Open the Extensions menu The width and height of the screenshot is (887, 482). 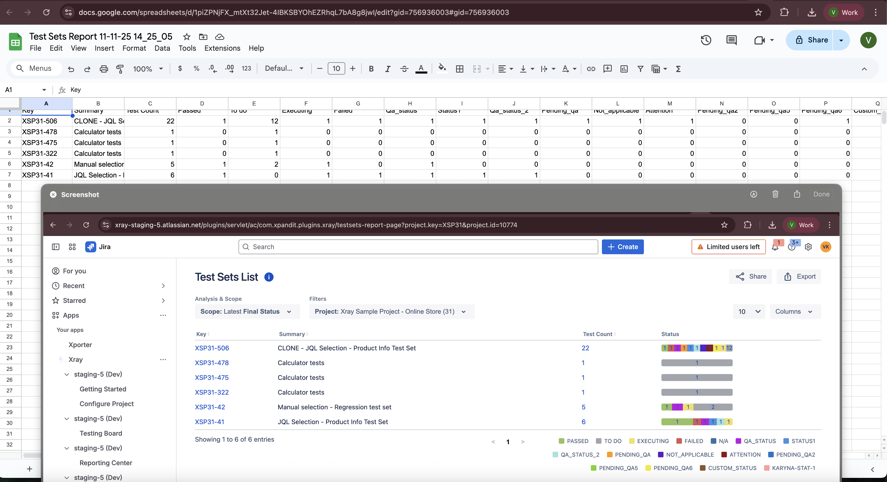(222, 48)
